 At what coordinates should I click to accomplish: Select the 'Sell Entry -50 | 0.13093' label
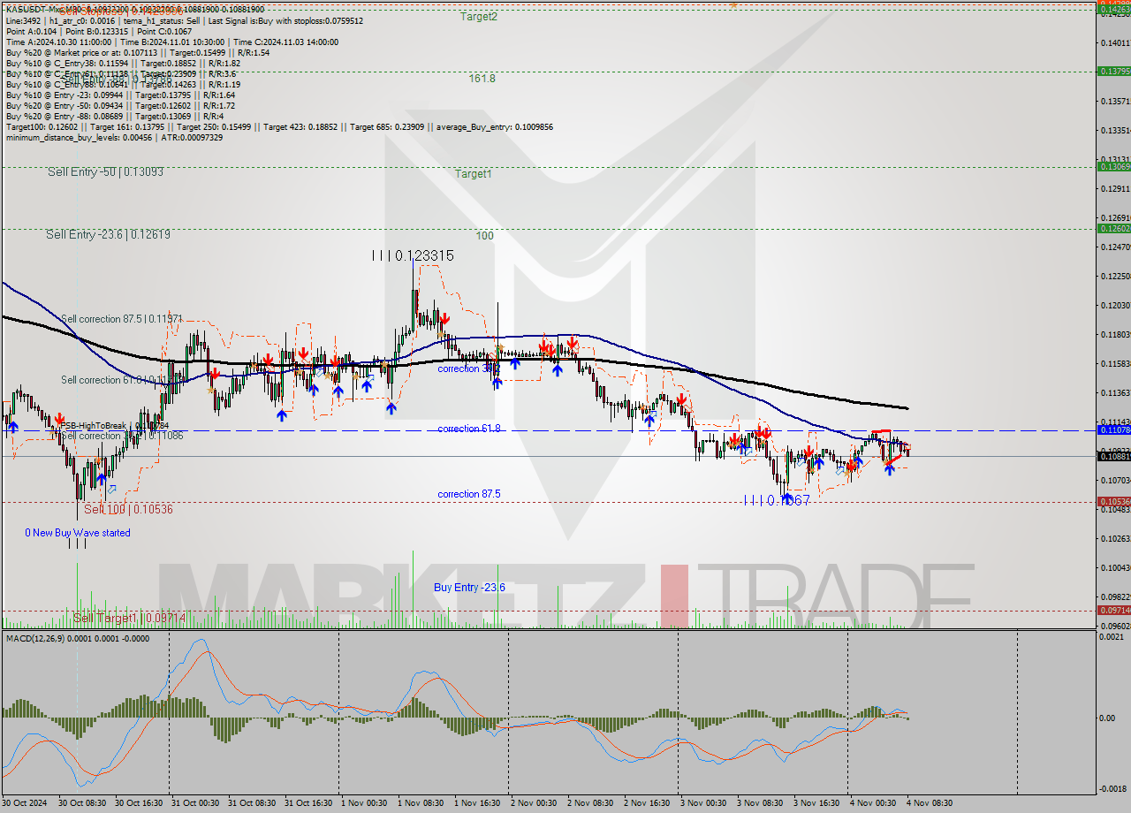pos(105,171)
